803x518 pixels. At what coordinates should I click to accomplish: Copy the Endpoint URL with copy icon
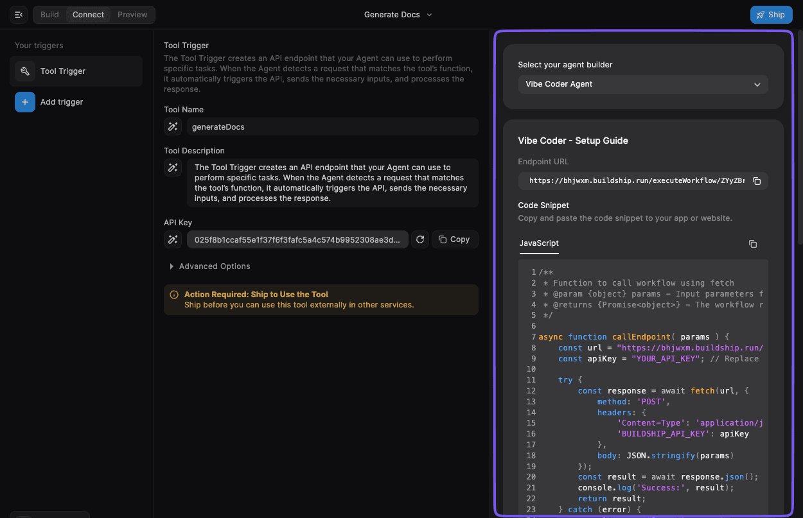tap(757, 181)
